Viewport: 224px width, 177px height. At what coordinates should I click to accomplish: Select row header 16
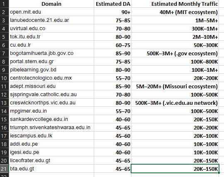tap(4, 127)
